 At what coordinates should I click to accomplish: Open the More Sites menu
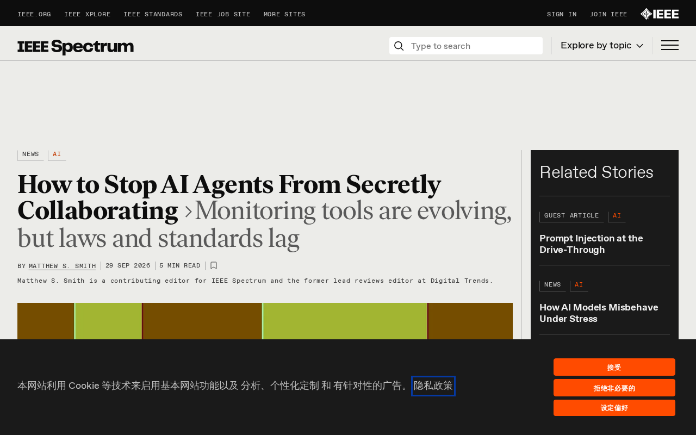pyautogui.click(x=284, y=15)
